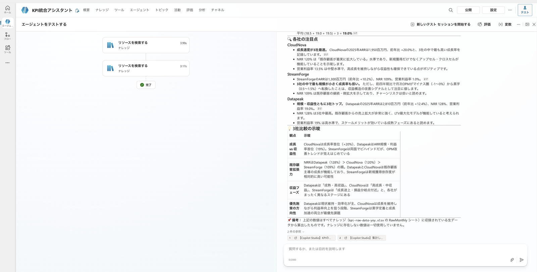Open Flows in the left sidebar
Screen dimensions: 537x272
7,36
